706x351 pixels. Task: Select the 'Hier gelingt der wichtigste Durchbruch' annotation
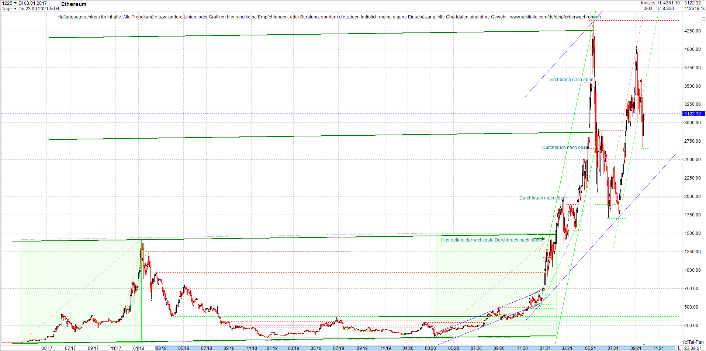(492, 240)
